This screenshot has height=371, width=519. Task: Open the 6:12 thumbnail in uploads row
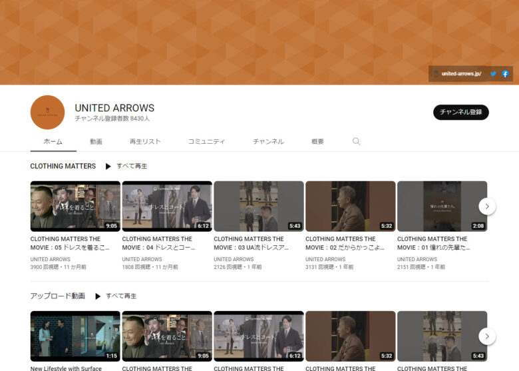pos(259,336)
